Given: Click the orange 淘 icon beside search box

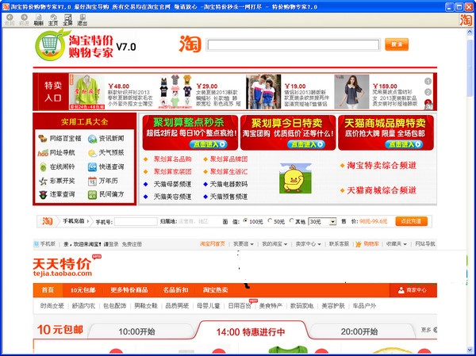Looking at the screenshot, I should click(x=190, y=44).
